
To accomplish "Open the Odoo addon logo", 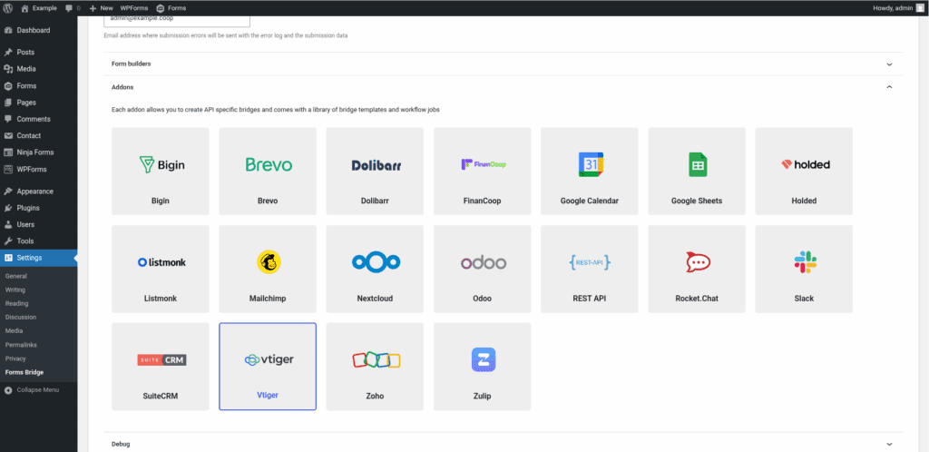I will tap(483, 262).
